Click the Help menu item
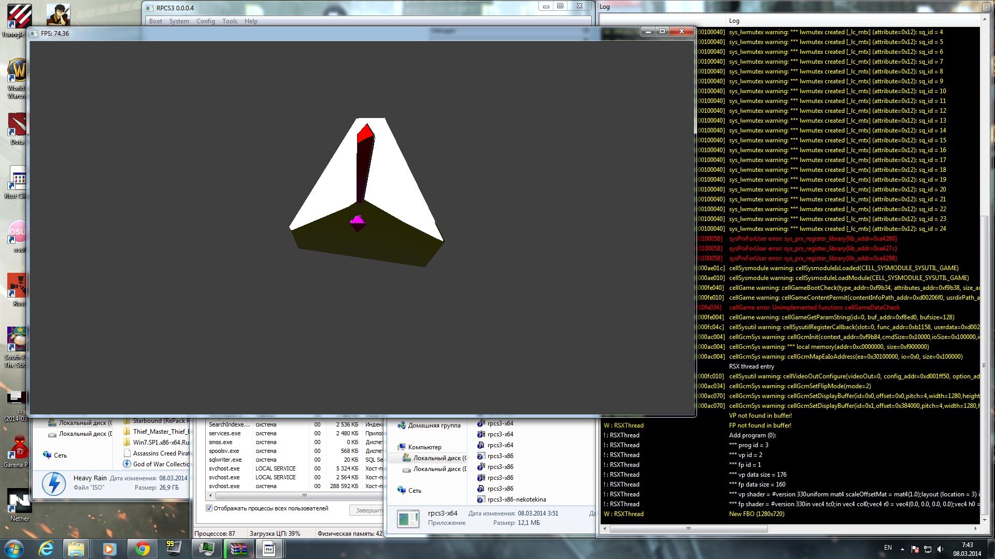Viewport: 995px width, 559px height. (251, 21)
